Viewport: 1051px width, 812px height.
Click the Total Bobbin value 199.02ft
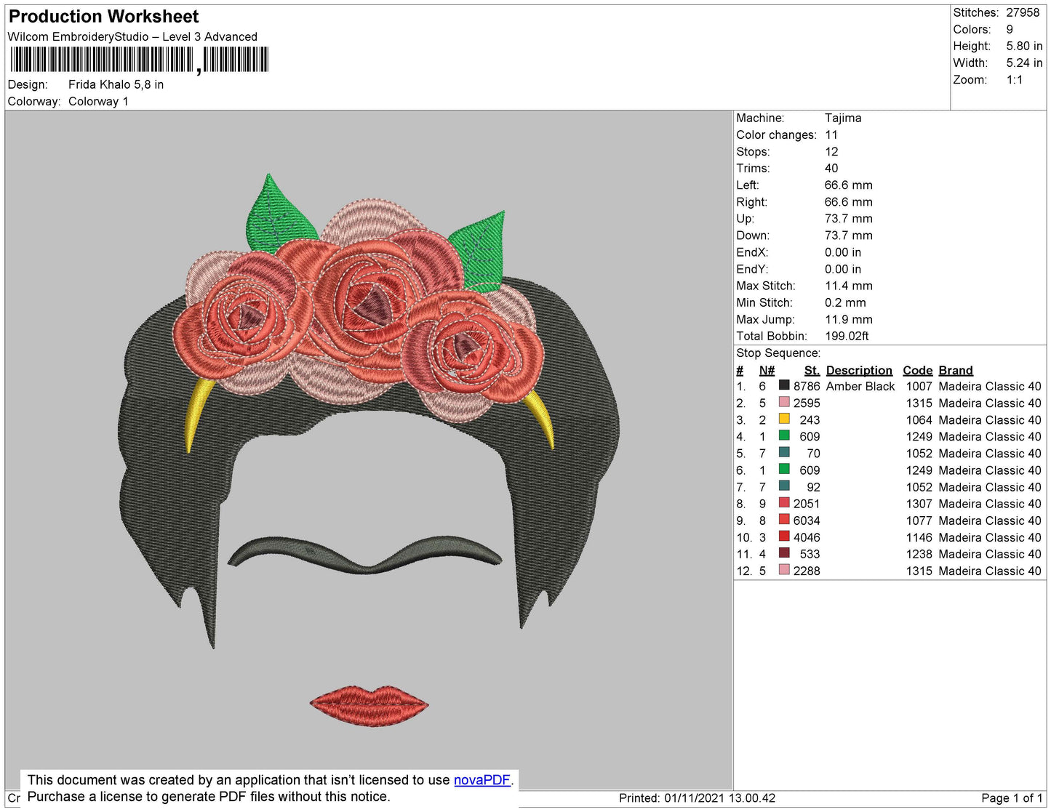click(x=847, y=337)
